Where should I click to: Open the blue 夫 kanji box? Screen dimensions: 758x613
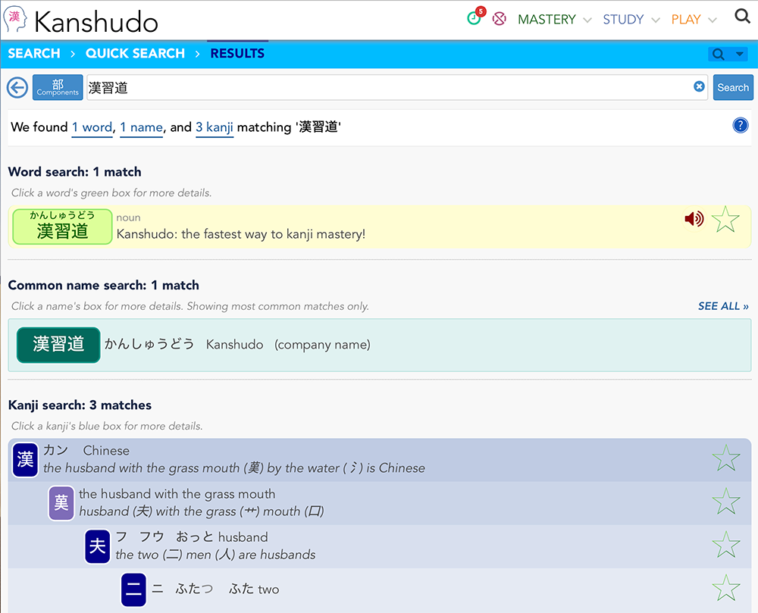[x=98, y=546]
